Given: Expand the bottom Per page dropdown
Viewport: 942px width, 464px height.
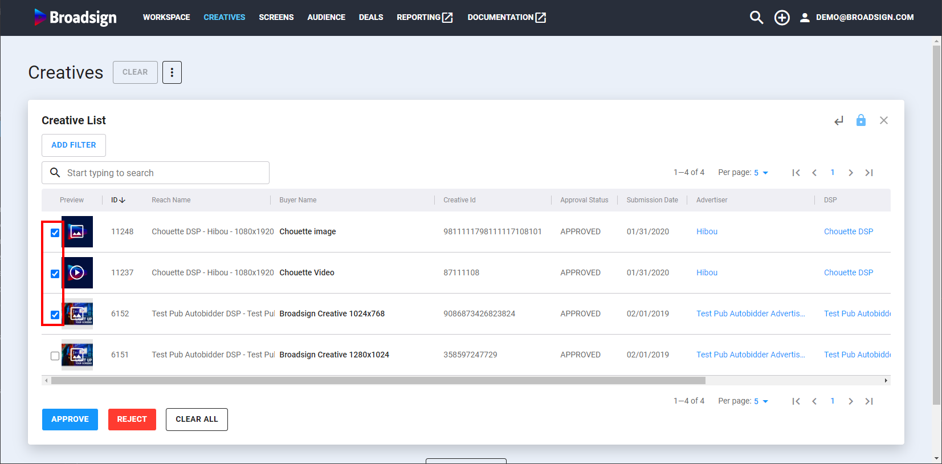Looking at the screenshot, I should (761, 401).
